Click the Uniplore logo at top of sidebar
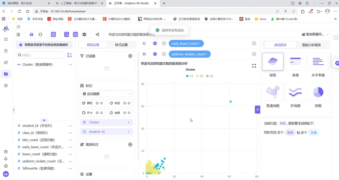The image size is (339, 180). [x=6, y=28]
